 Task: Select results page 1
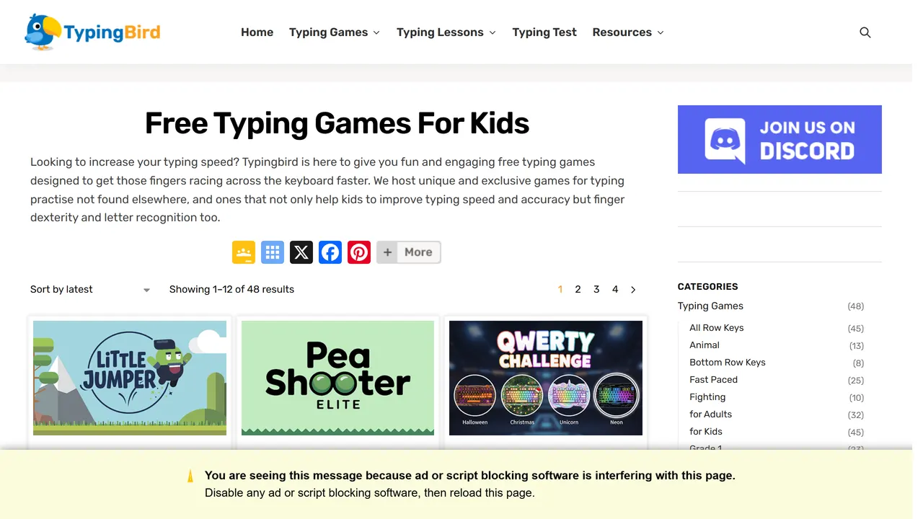pyautogui.click(x=560, y=290)
